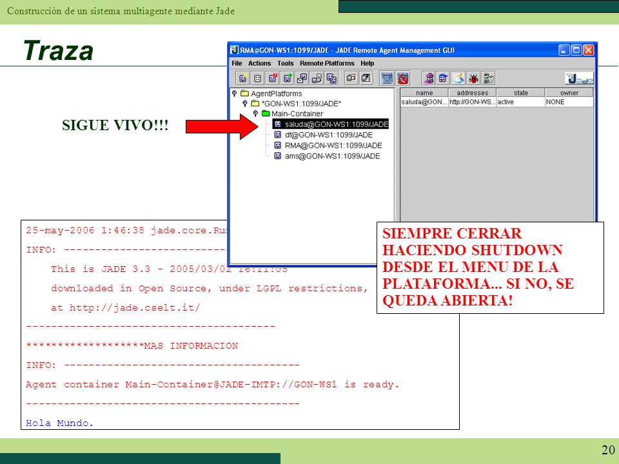Image resolution: width=619 pixels, height=464 pixels.
Task: Select the AgentPlatforms root folder
Action: 271,93
